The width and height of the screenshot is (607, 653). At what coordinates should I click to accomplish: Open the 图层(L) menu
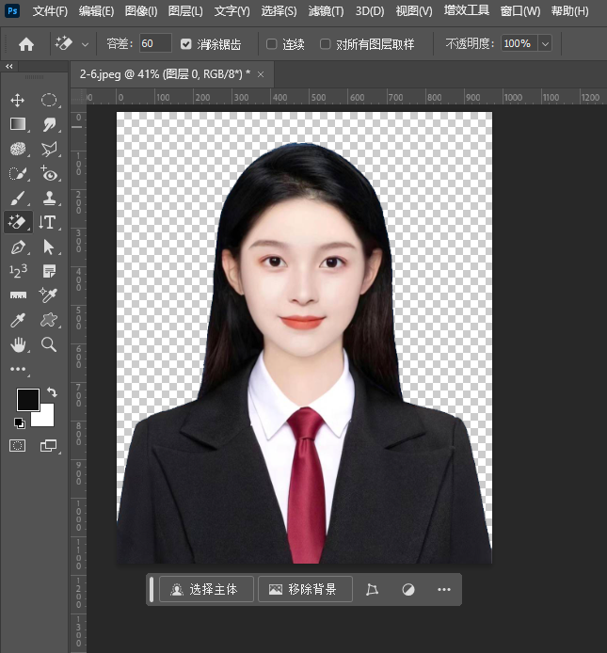click(x=185, y=11)
